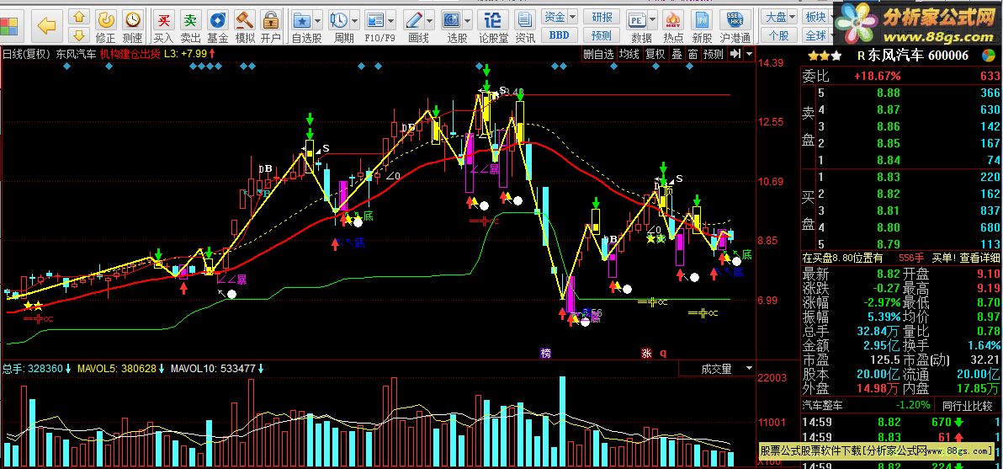Click the three-star rating beside 东风汽车

(825, 56)
